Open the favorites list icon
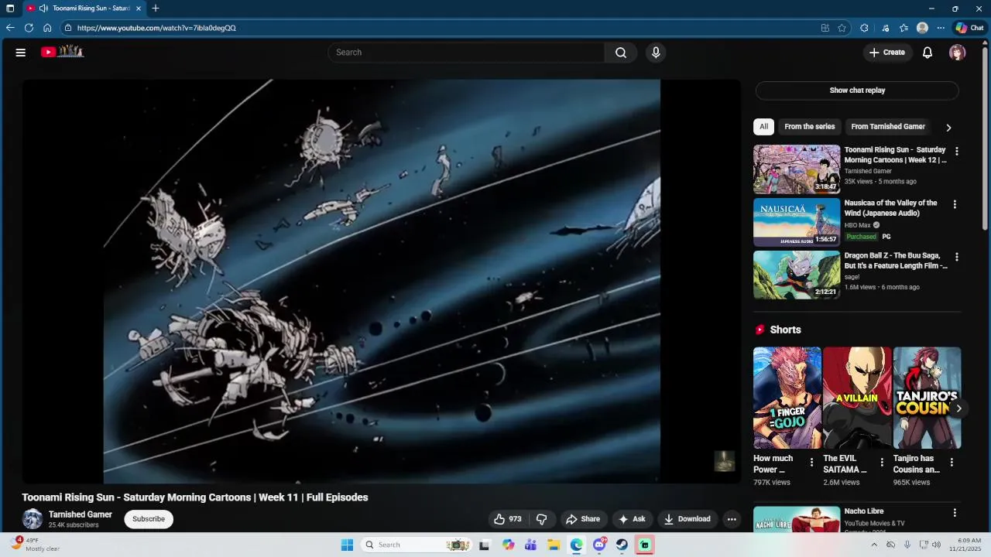Image resolution: width=991 pixels, height=557 pixels. click(904, 28)
